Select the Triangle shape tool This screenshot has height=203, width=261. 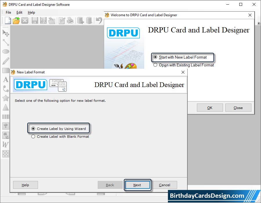(x=6, y=107)
